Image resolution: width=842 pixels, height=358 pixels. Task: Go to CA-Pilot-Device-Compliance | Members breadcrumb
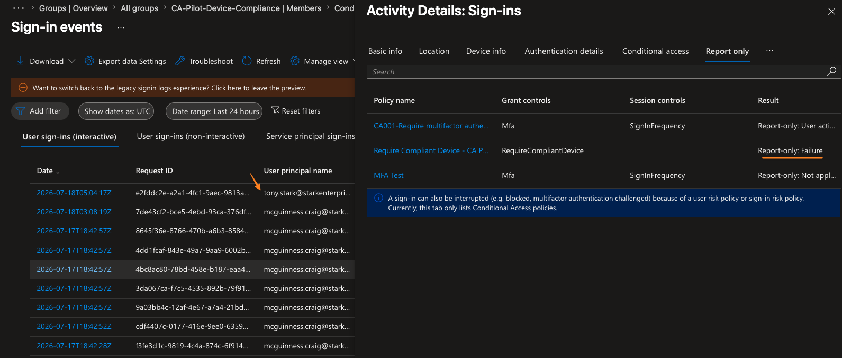[x=246, y=8]
